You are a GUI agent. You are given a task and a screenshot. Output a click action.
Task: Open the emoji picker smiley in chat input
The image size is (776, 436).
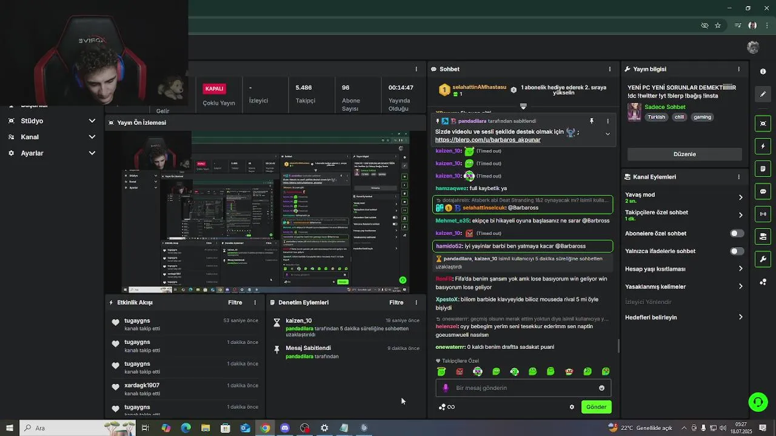point(601,388)
